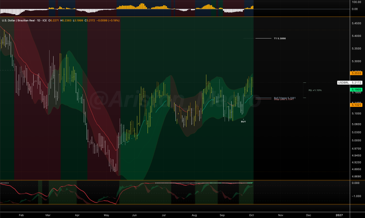The width and height of the screenshot is (365, 218).
Task: Click the Mar label on the time axis
Action: [x=48, y=215]
